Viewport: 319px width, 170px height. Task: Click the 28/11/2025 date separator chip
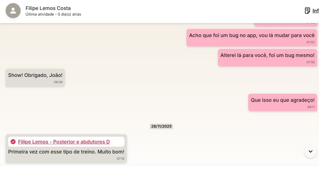pyautogui.click(x=161, y=126)
